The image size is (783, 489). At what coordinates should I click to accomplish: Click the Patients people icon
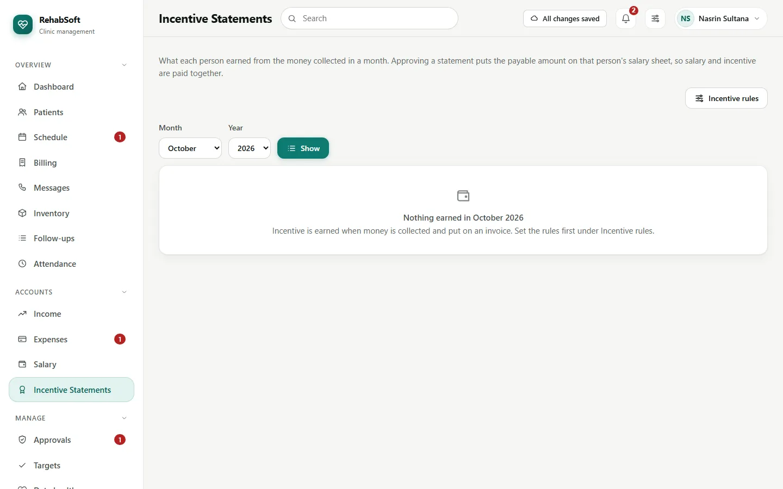tap(22, 112)
